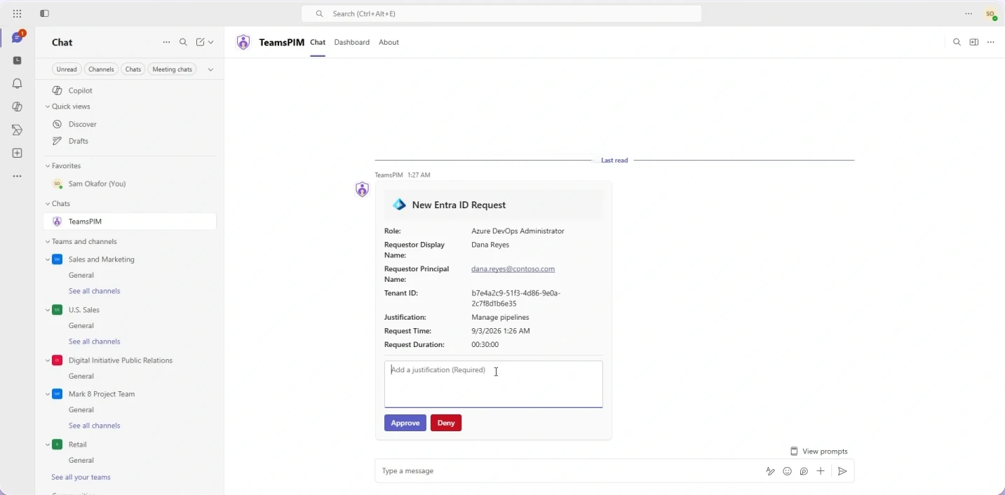Click the New Entra ID Request card title

(x=459, y=205)
